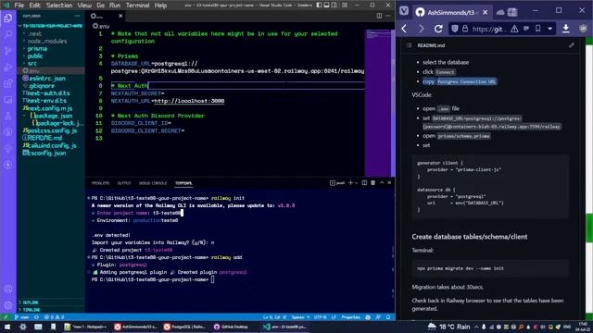Open postcss.config.js file
The width and height of the screenshot is (593, 333).
(52, 130)
